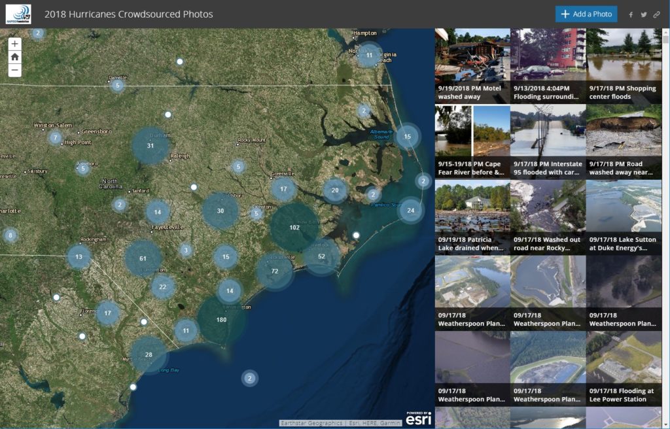
Task: Open the 180 photo cluster near Wilmington
Action: tap(221, 320)
